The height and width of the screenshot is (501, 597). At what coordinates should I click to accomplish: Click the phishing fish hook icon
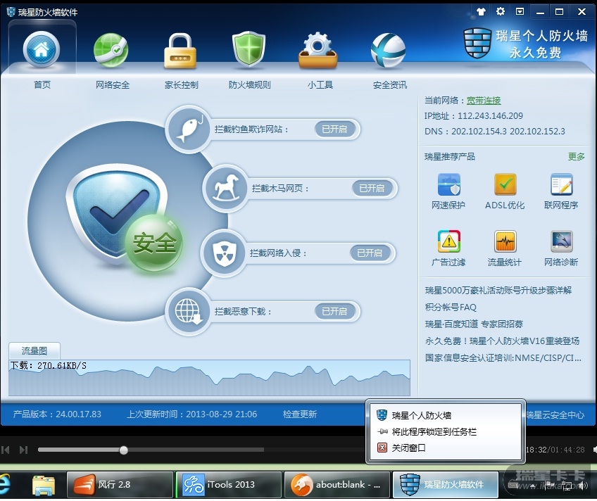(189, 129)
